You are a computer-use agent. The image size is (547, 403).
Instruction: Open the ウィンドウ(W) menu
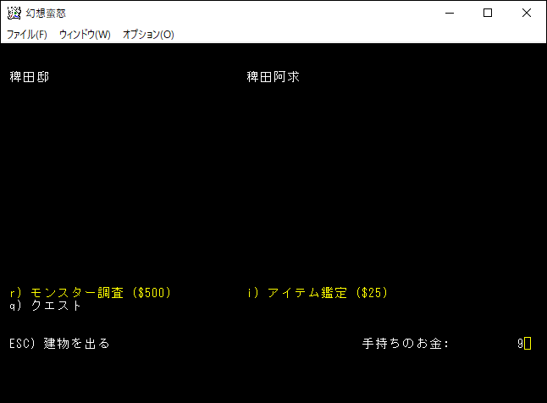point(85,35)
